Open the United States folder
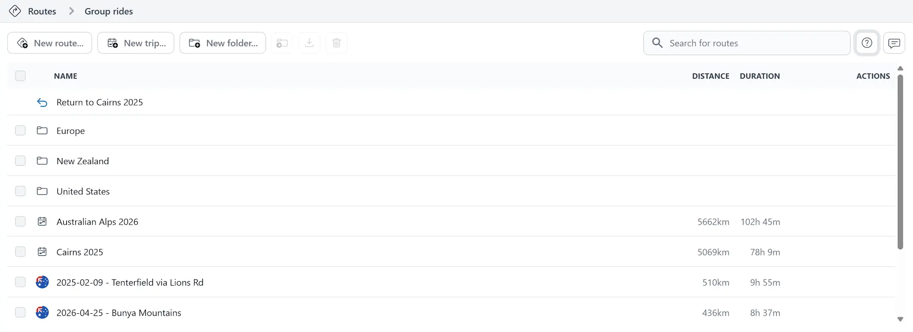 (83, 191)
